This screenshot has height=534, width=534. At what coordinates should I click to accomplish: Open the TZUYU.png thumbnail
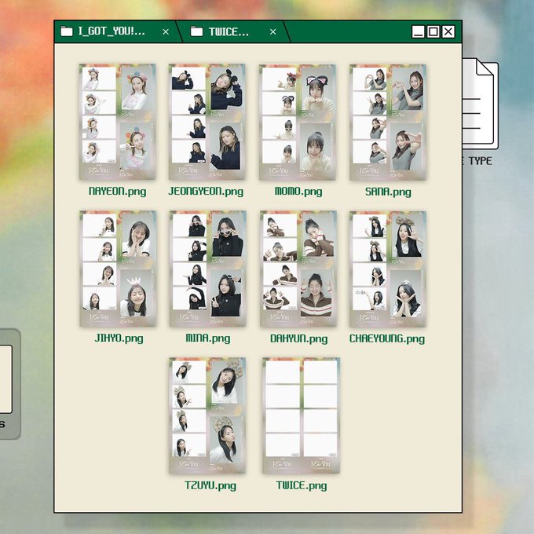[207, 415]
